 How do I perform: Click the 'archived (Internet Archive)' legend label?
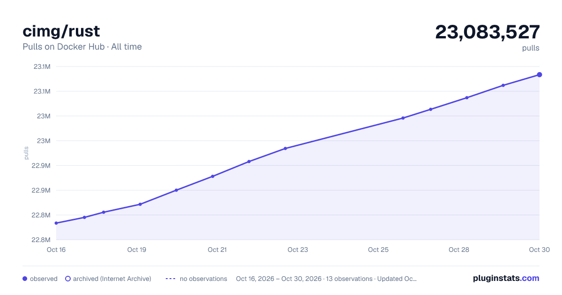[x=112, y=279]
